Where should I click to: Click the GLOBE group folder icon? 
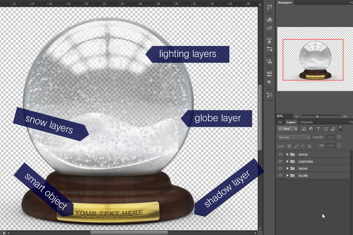(x=292, y=175)
